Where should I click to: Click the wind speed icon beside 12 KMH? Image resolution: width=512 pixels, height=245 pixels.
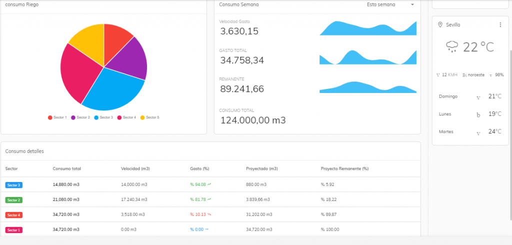point(438,75)
